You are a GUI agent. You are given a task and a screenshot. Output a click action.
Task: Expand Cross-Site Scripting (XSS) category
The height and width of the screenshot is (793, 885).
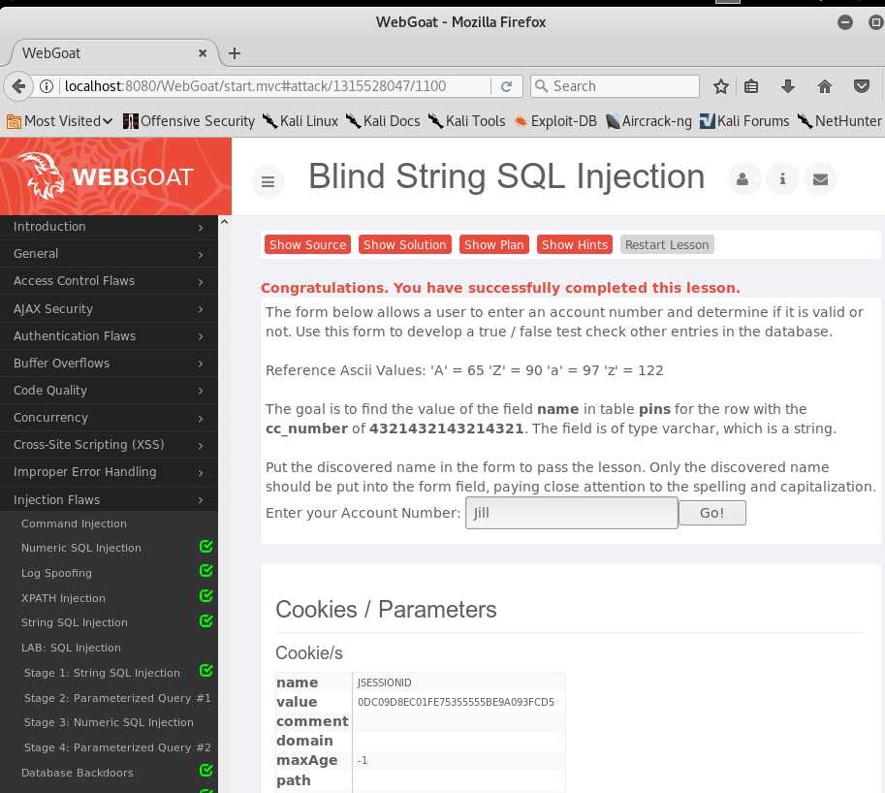pyautogui.click(x=109, y=445)
